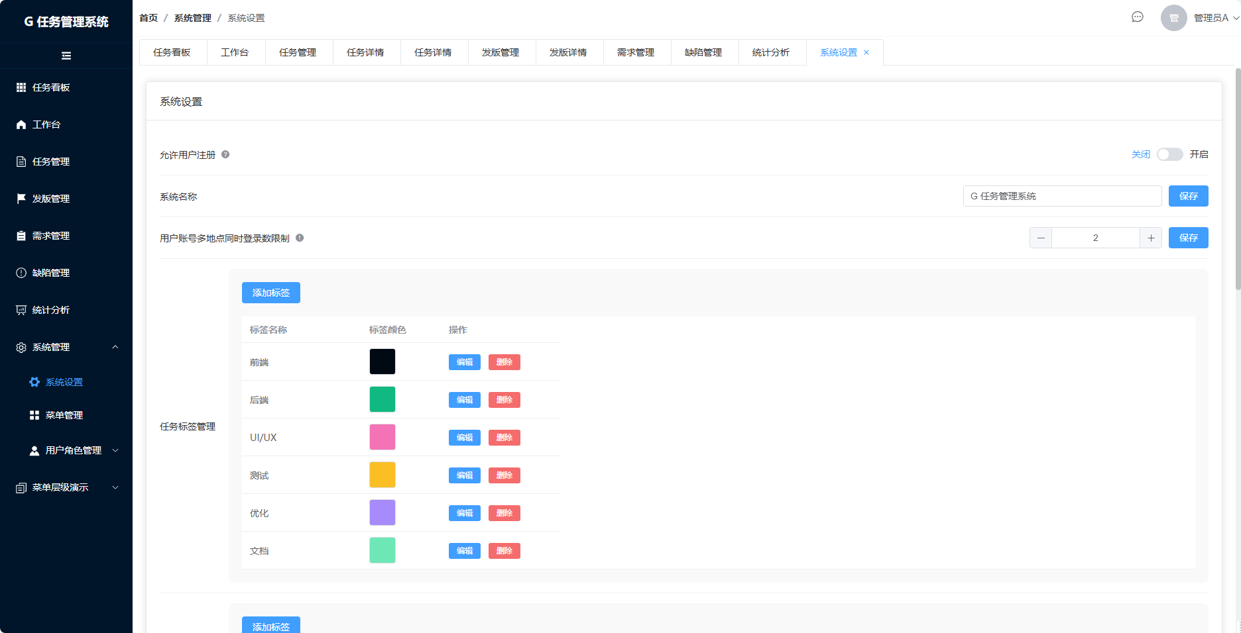Image resolution: width=1241 pixels, height=633 pixels.
Task: Edit the 前端 tag
Action: click(x=465, y=362)
